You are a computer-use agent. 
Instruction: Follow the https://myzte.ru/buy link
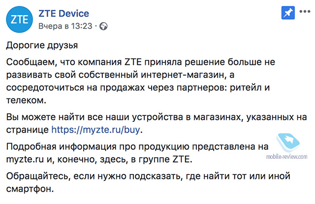coord(95,130)
